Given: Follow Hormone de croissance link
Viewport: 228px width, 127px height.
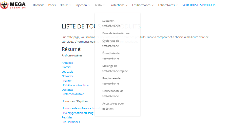Looking at the screenshot, I should tap(78, 108).
